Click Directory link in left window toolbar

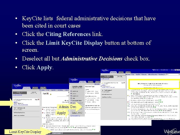(x=60, y=90)
